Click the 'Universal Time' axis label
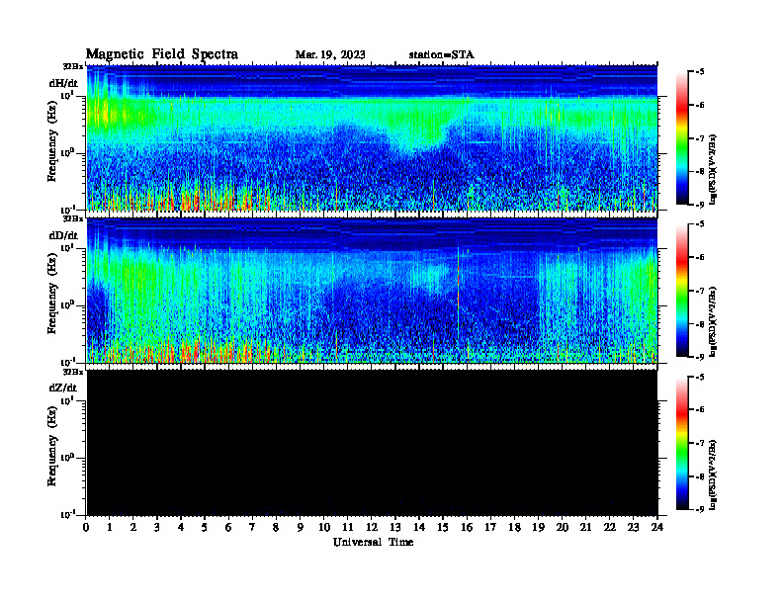Image resolution: width=783 pixels, height=605 pixels. pyautogui.click(x=373, y=542)
